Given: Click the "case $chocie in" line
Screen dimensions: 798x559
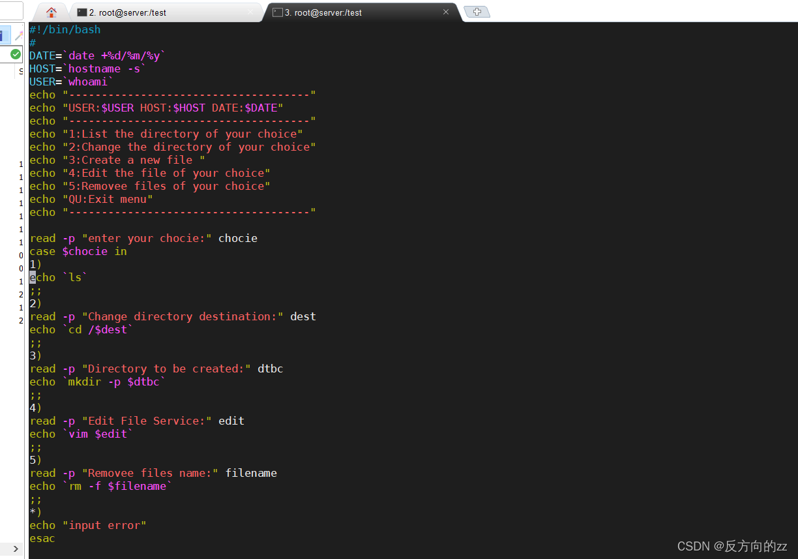Looking at the screenshot, I should (78, 251).
